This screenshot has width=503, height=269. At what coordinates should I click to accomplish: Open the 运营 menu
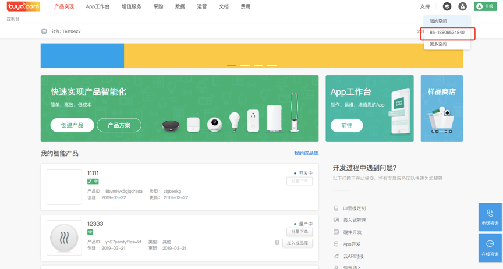click(202, 6)
